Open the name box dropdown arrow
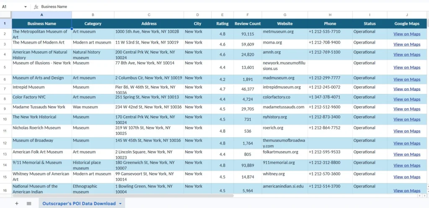429x208 pixels. (x=26, y=7)
